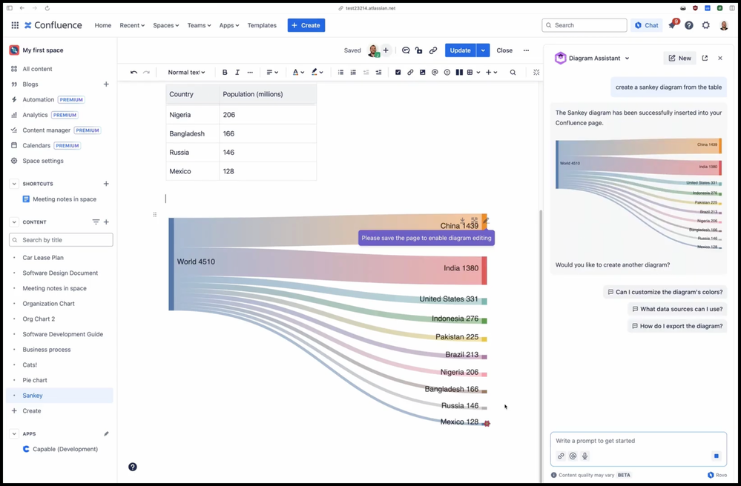This screenshot has width=741, height=486.
Task: Open page restrictions lock icon
Action: point(418,50)
